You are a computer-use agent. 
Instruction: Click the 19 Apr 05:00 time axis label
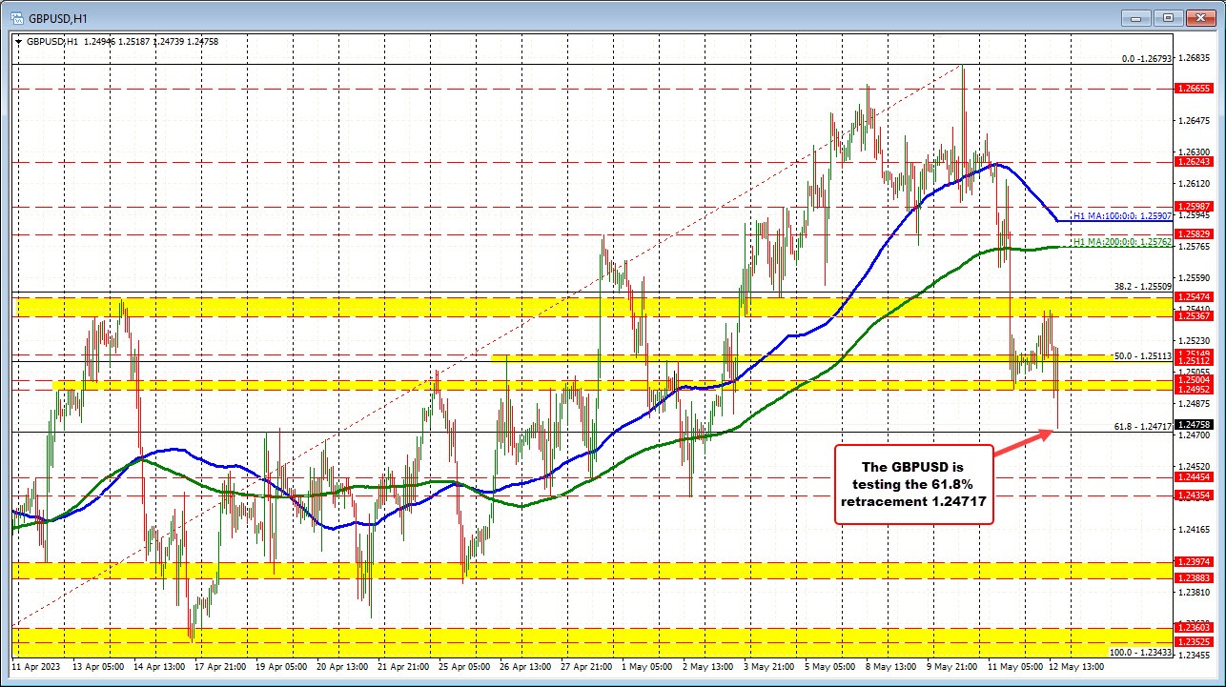click(x=282, y=666)
